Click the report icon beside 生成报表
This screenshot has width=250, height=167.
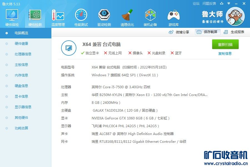click(x=226, y=32)
